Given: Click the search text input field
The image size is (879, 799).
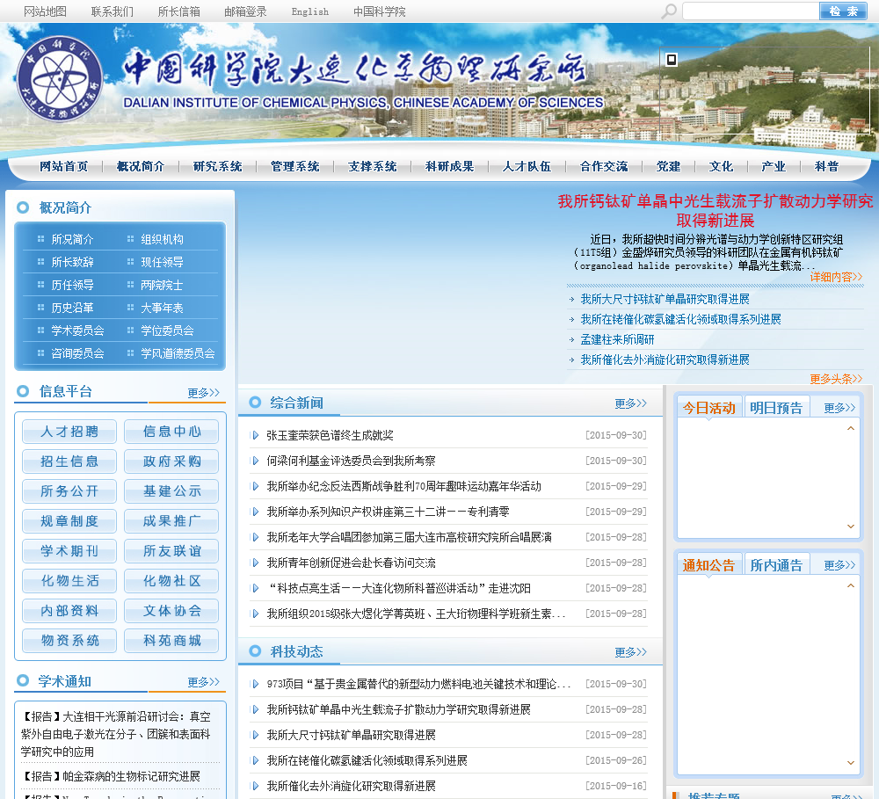Looking at the screenshot, I should point(751,11).
